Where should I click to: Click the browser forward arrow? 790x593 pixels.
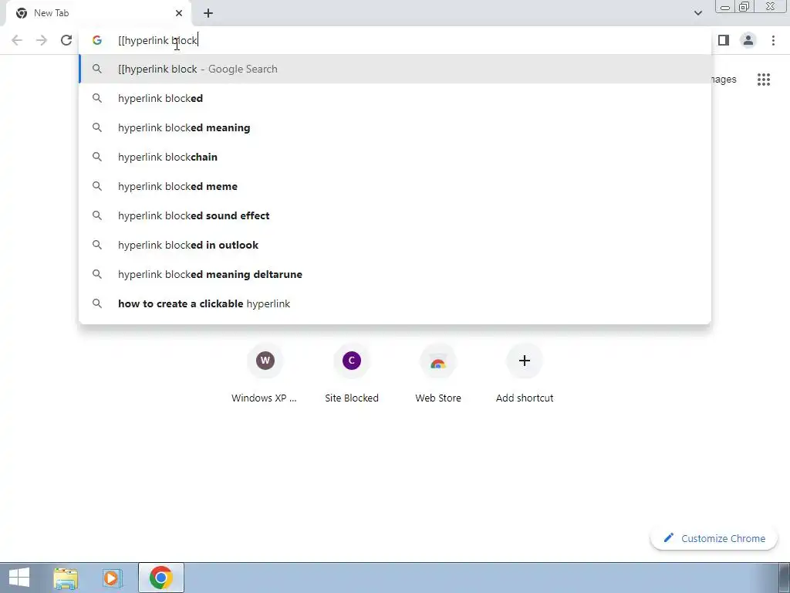(42, 40)
